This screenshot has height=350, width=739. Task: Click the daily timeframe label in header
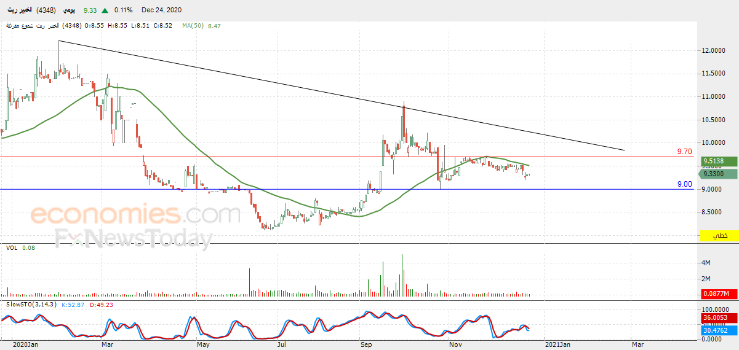pos(71,10)
